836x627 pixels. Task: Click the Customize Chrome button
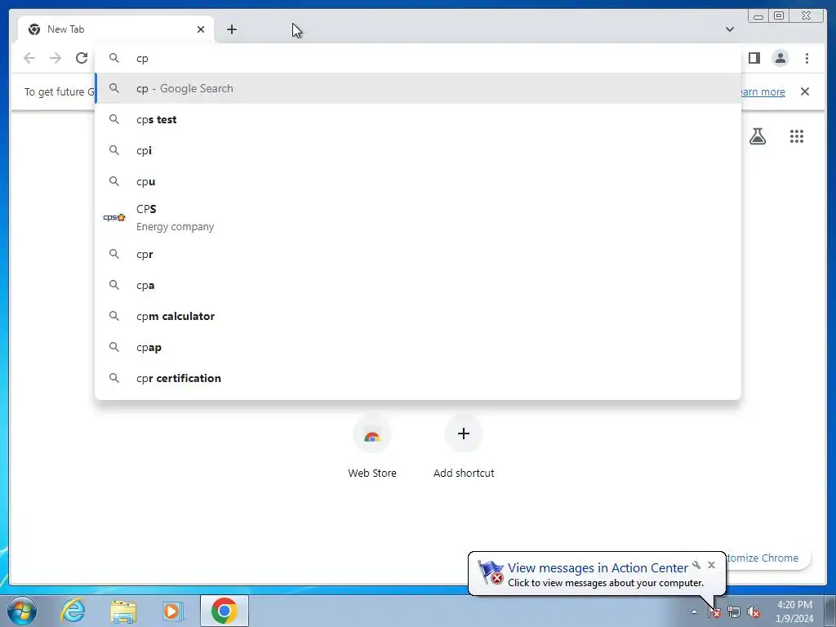pyautogui.click(x=767, y=558)
